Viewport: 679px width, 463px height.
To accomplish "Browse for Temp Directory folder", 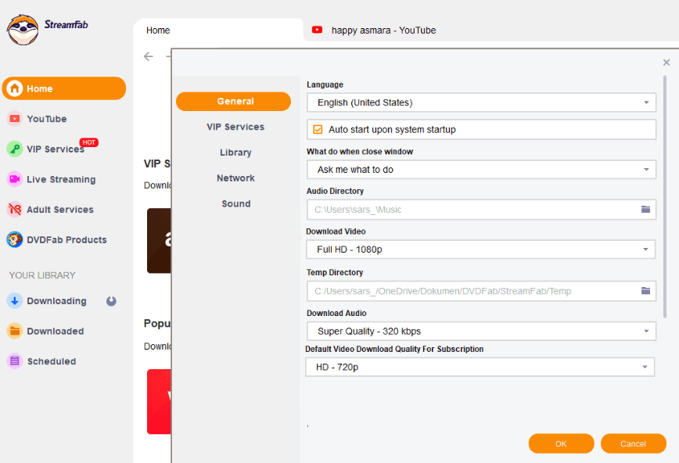I will tap(645, 291).
